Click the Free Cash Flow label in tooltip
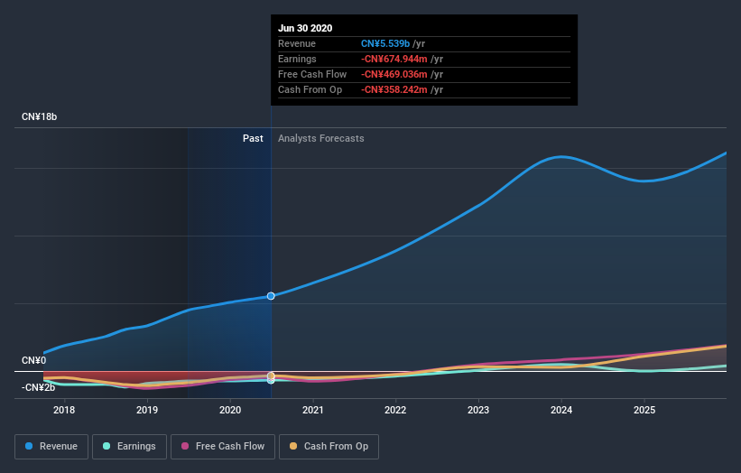 click(x=312, y=74)
